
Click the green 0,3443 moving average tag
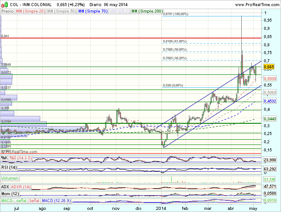pyautogui.click(x=269, y=119)
